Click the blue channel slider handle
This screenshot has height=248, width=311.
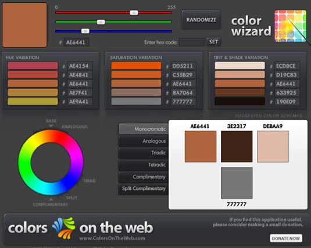click(x=85, y=31)
